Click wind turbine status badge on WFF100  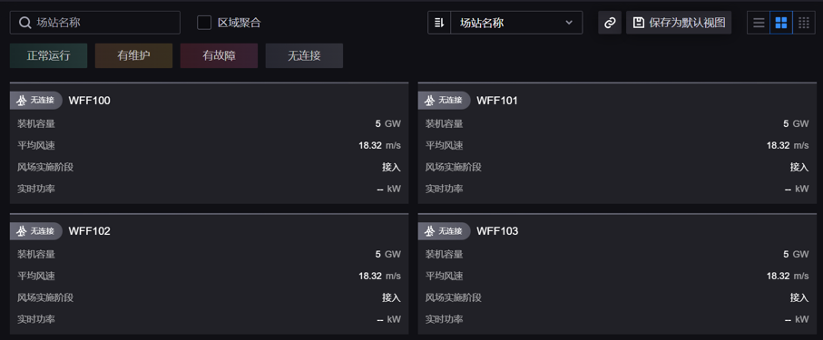[x=35, y=101]
